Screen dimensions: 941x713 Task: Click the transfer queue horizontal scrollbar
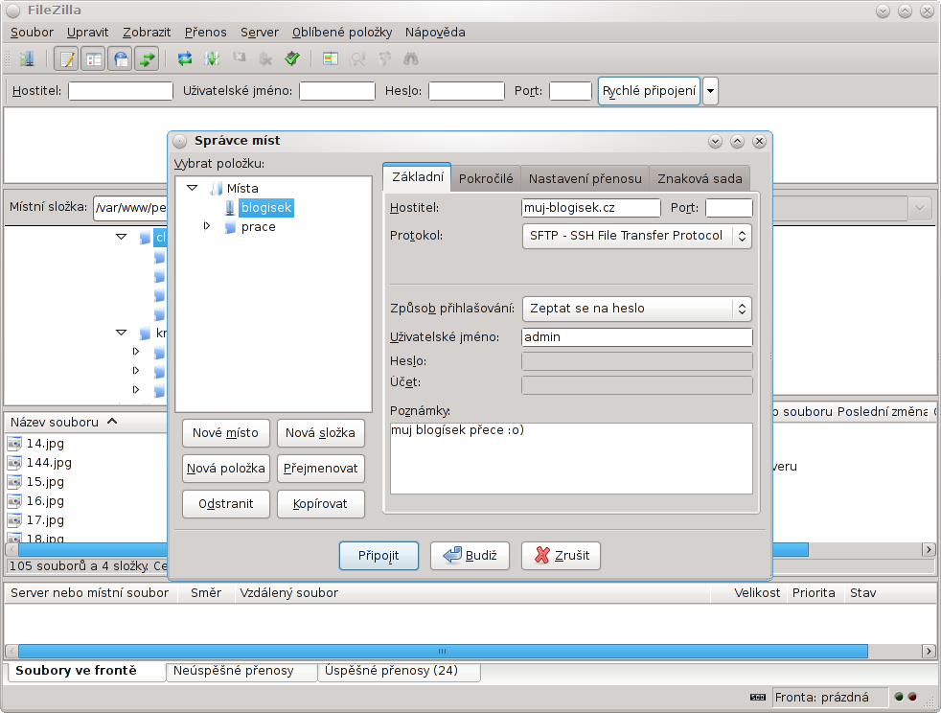(x=443, y=651)
